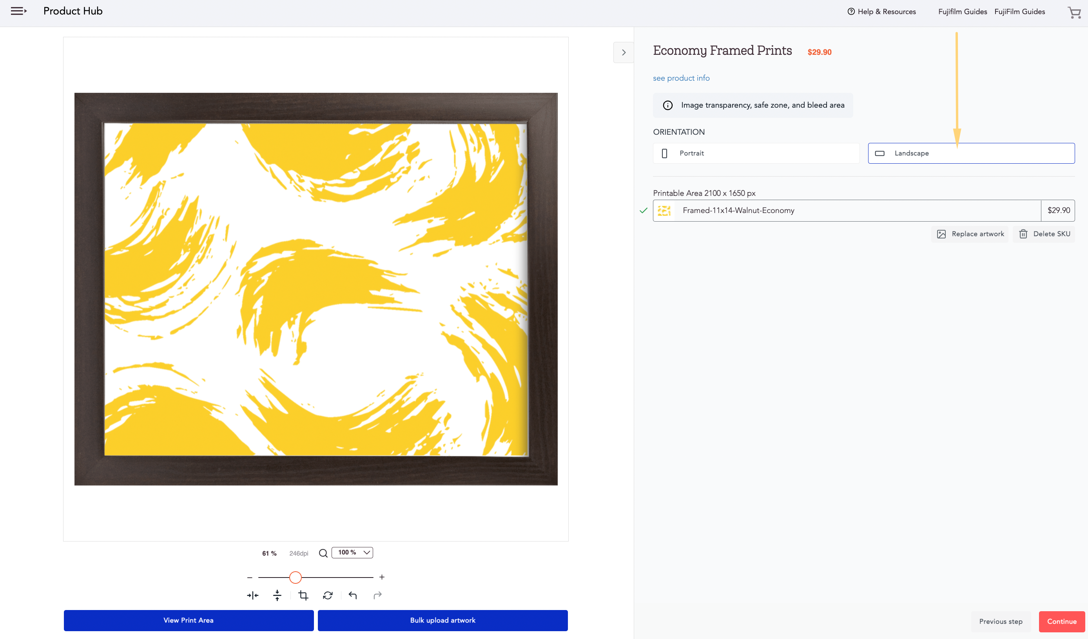Adjust the artwork scale slider handle
Viewport: 1088px width, 639px height.
pos(295,577)
